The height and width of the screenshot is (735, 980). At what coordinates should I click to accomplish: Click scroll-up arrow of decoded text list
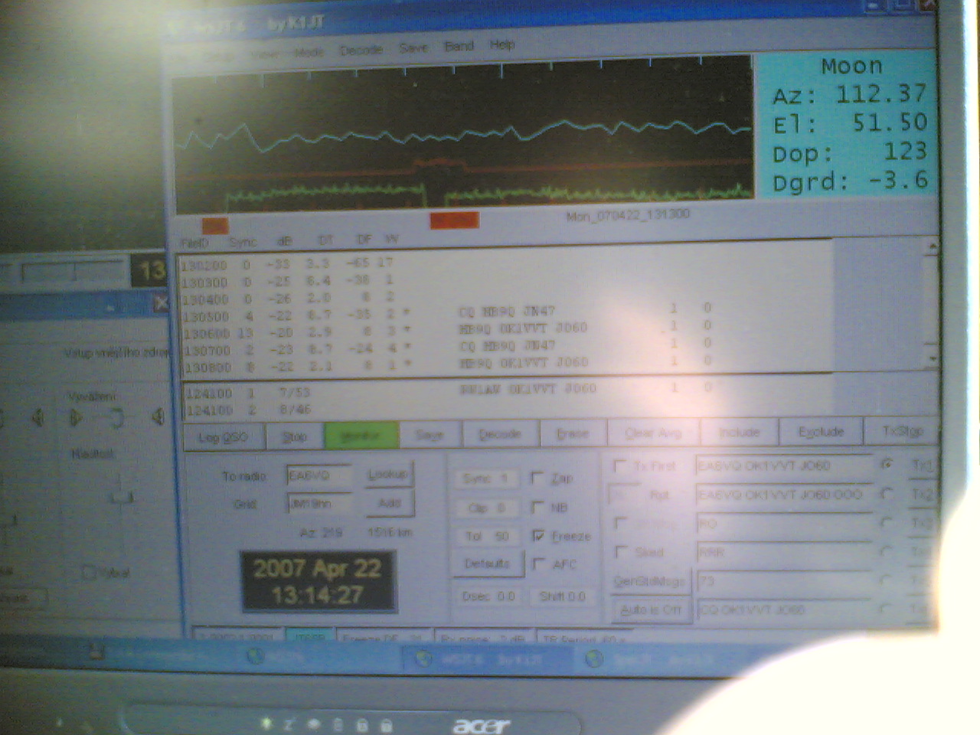pyautogui.click(x=932, y=247)
